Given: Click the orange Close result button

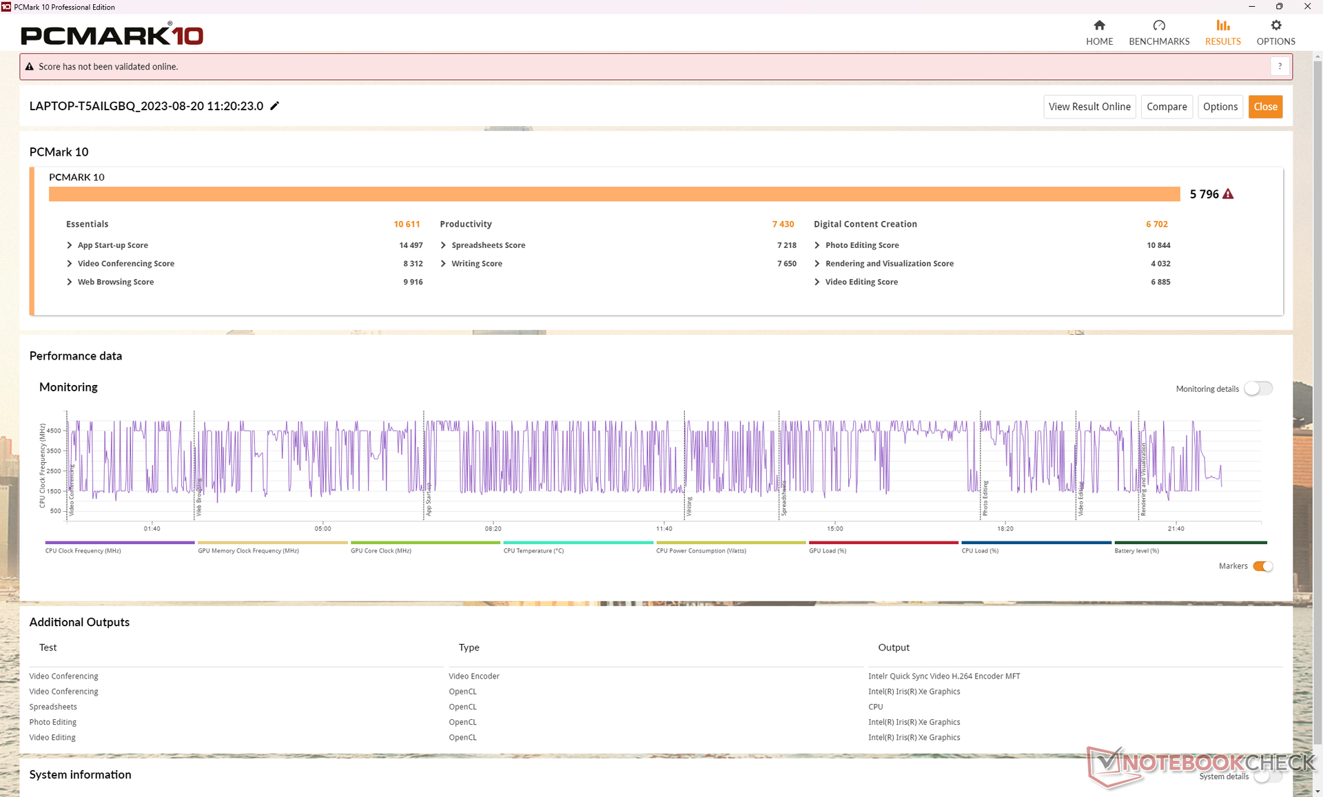Looking at the screenshot, I should 1265,107.
